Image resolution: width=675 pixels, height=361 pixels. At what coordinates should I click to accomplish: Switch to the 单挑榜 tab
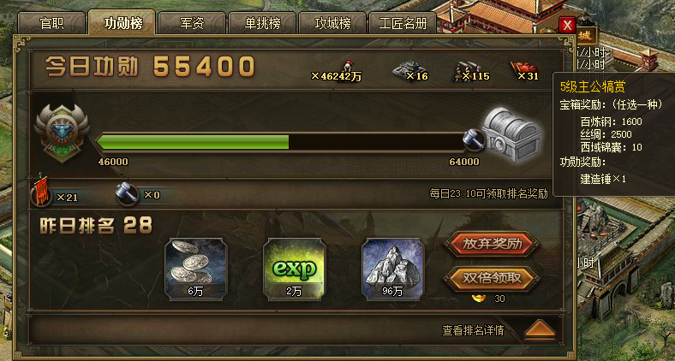262,23
